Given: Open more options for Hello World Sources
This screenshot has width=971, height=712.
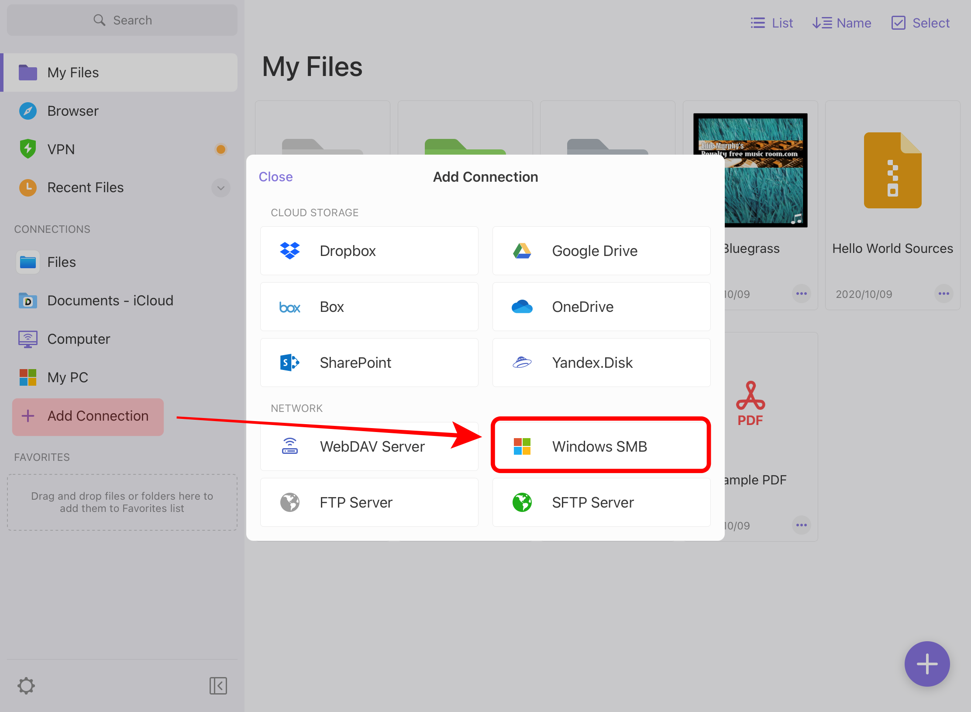Looking at the screenshot, I should point(944,294).
